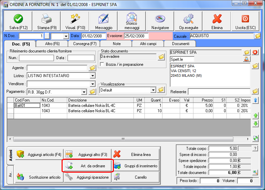Click Aggiungi altro (F3)

pos(88,154)
